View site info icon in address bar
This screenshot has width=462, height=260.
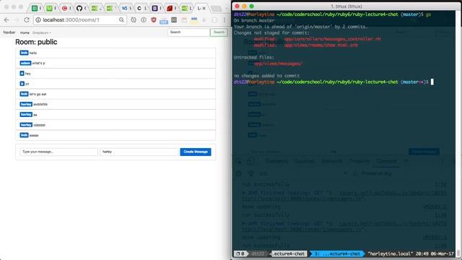[x=38, y=19]
